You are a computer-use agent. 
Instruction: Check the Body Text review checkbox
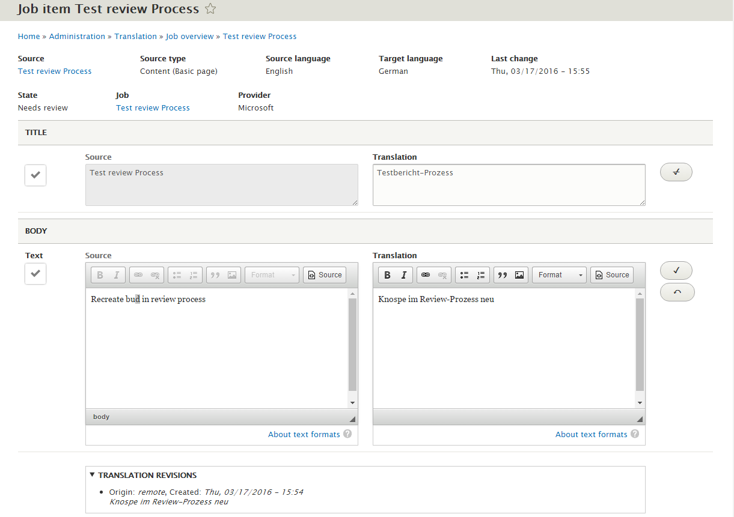tap(34, 273)
